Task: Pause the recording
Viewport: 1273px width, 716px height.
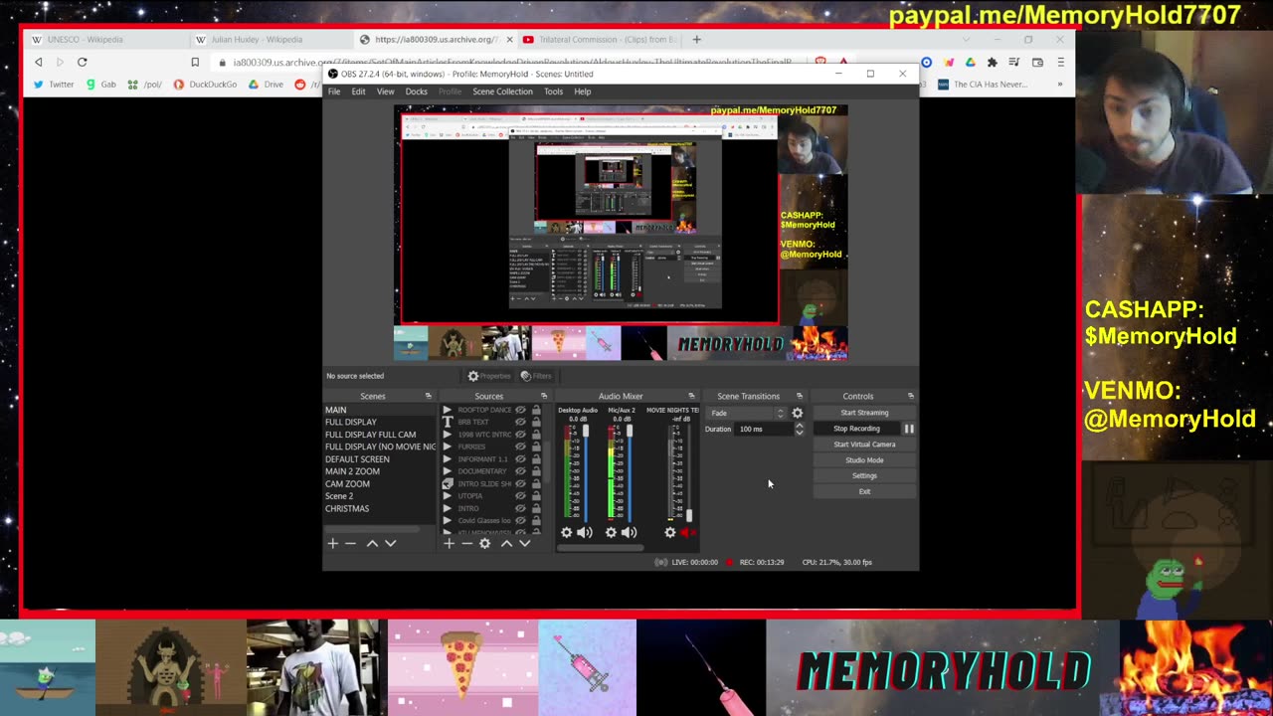Action: tap(909, 429)
